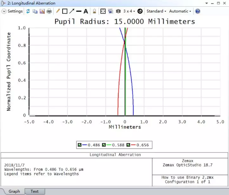Open the 3 x 4 grid dropdown
Screen dimensions: 229x195
(x=129, y=11)
